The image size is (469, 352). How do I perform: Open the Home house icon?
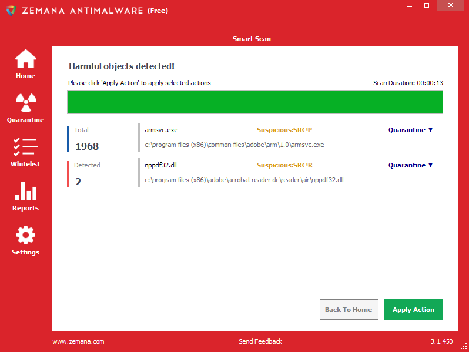tap(26, 59)
